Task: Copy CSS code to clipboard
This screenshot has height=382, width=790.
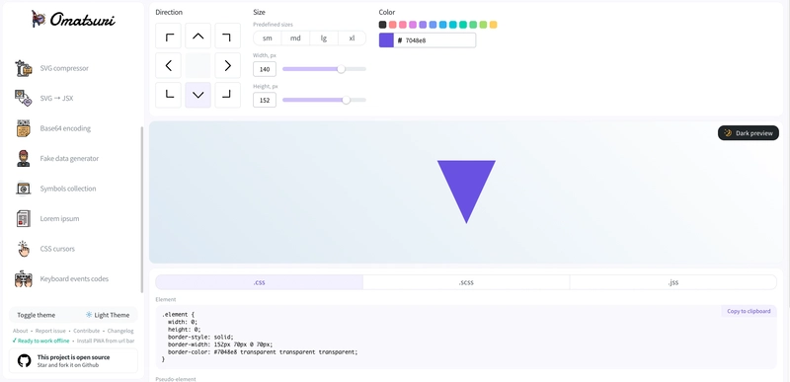Action: (x=749, y=311)
